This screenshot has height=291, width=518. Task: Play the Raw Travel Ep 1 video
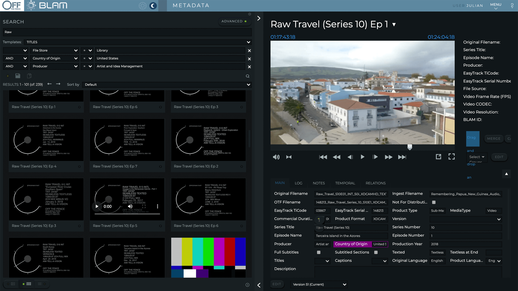[363, 157]
